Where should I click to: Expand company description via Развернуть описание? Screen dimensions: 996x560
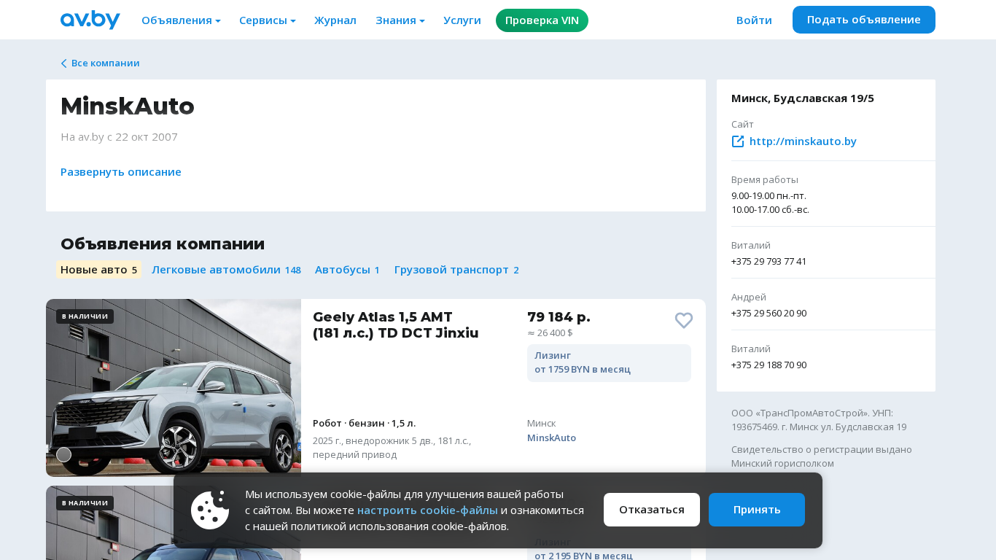(121, 172)
